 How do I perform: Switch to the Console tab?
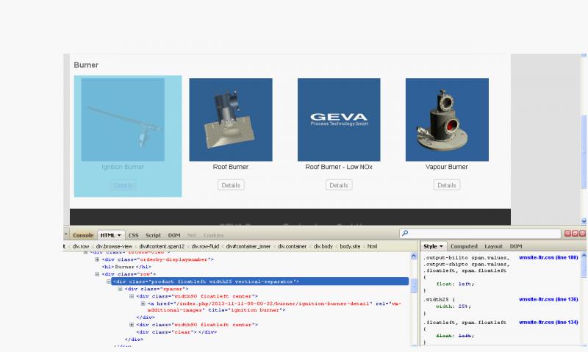[83, 235]
